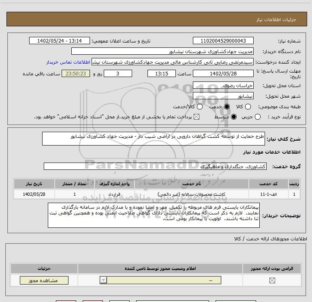Click the تعداد / مقدار column header
Viewport: 312px width, 302px height.
click(75, 184)
